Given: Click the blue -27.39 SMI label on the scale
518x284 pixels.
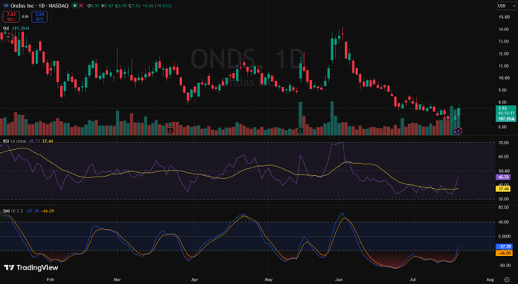Looking at the screenshot, I should [504, 247].
